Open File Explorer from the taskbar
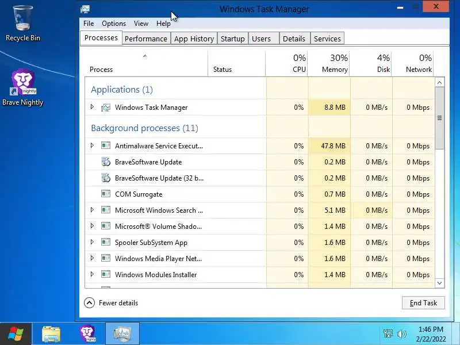 pos(51,334)
